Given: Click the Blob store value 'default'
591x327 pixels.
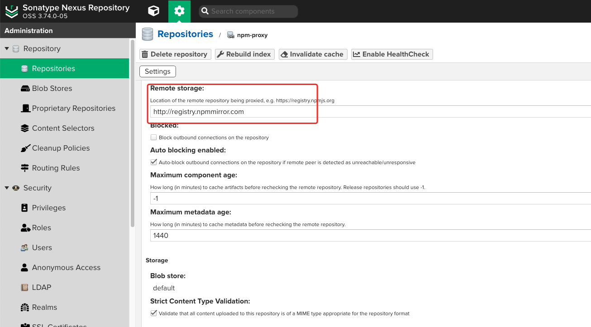Looking at the screenshot, I should point(164,288).
